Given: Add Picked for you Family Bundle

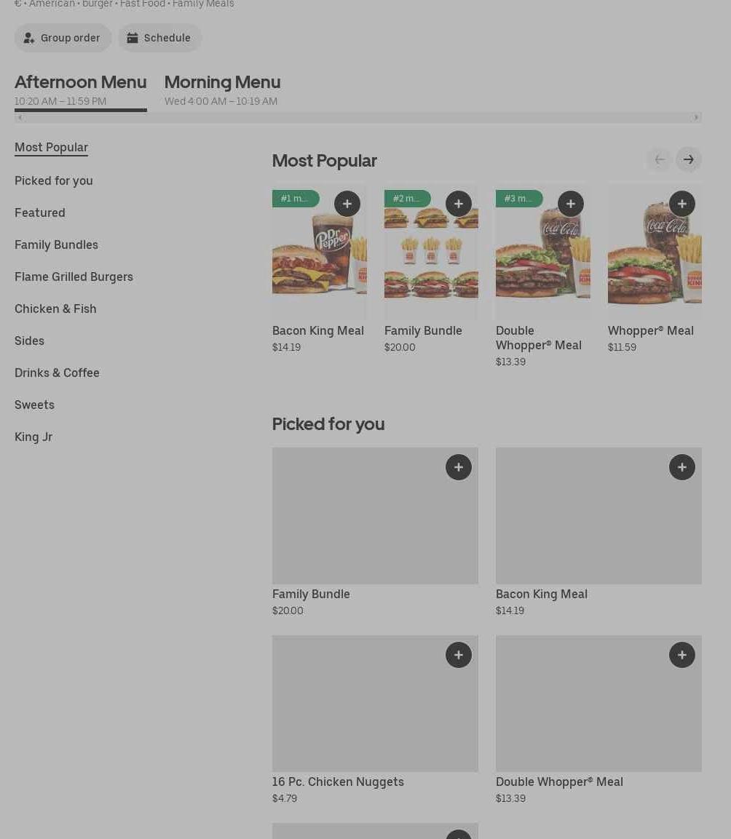Looking at the screenshot, I should point(458,467).
